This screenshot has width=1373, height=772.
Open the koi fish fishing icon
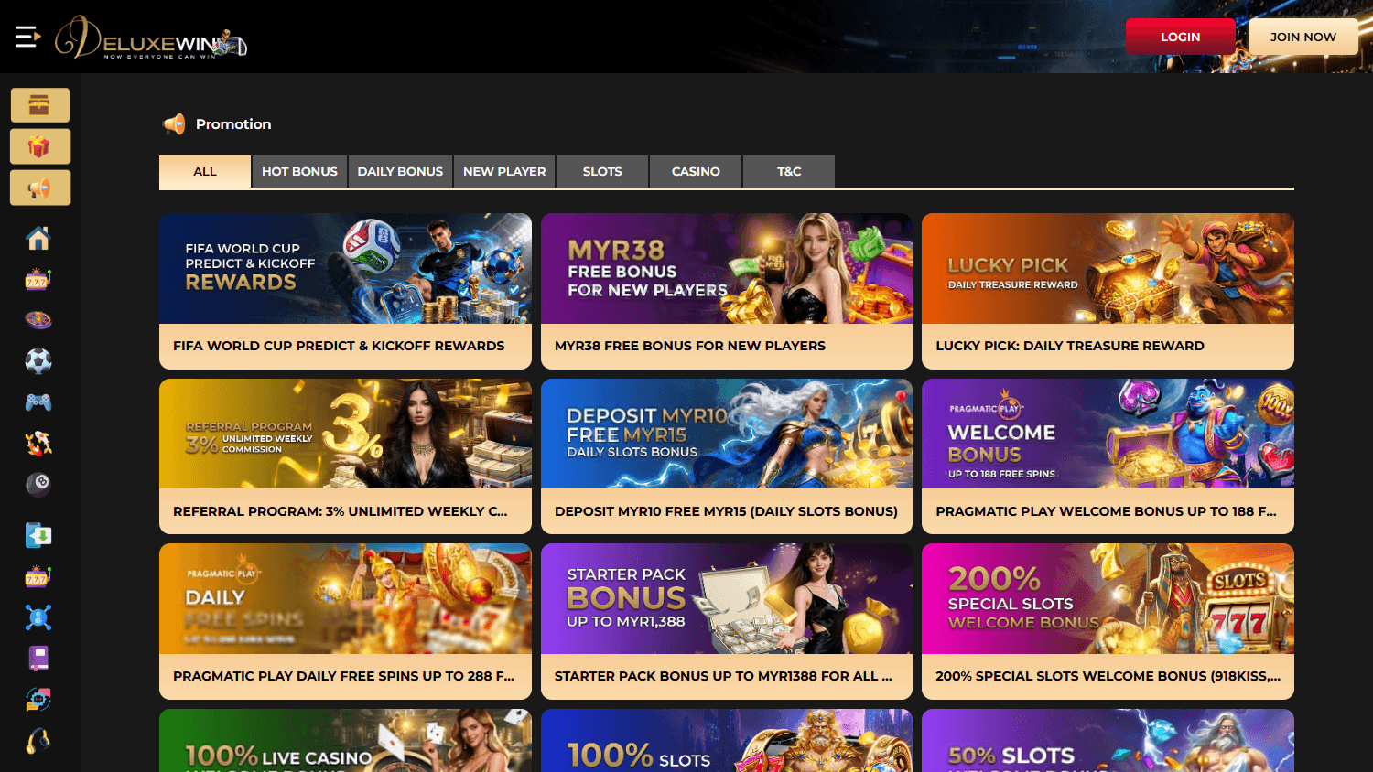[38, 444]
